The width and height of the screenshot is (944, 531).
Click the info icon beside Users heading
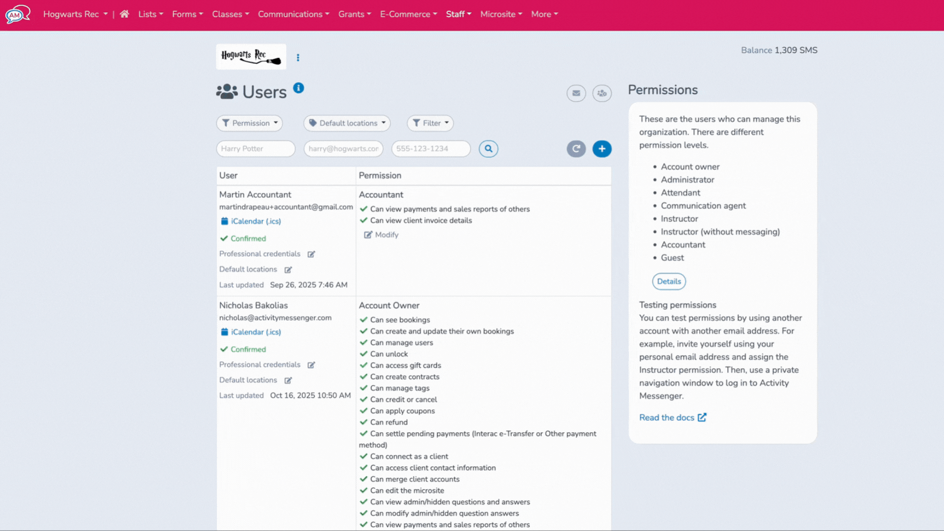[298, 88]
